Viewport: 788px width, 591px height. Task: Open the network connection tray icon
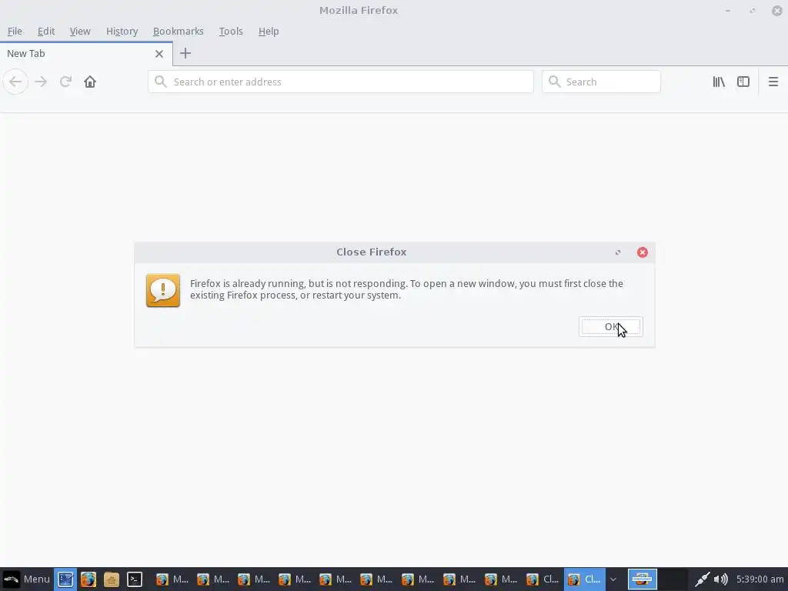pos(702,579)
